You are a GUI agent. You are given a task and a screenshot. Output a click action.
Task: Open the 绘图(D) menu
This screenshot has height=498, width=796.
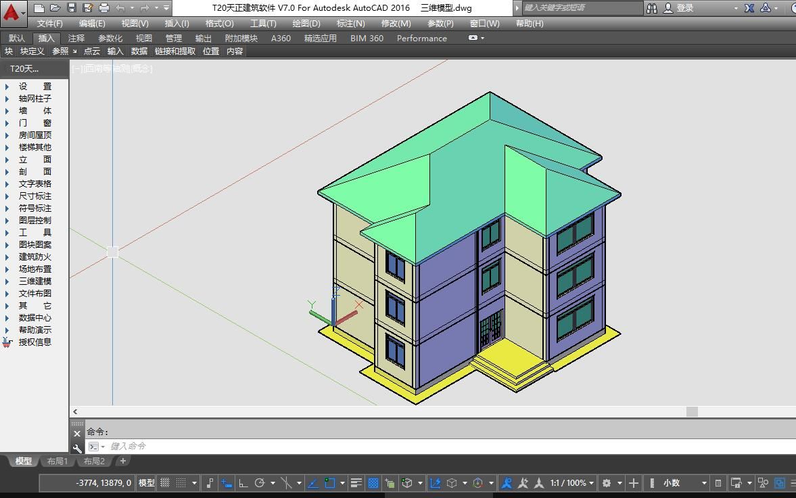[x=306, y=23]
